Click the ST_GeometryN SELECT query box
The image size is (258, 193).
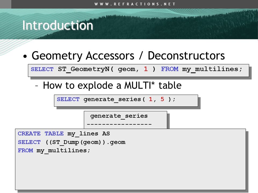pyautogui.click(x=138, y=70)
